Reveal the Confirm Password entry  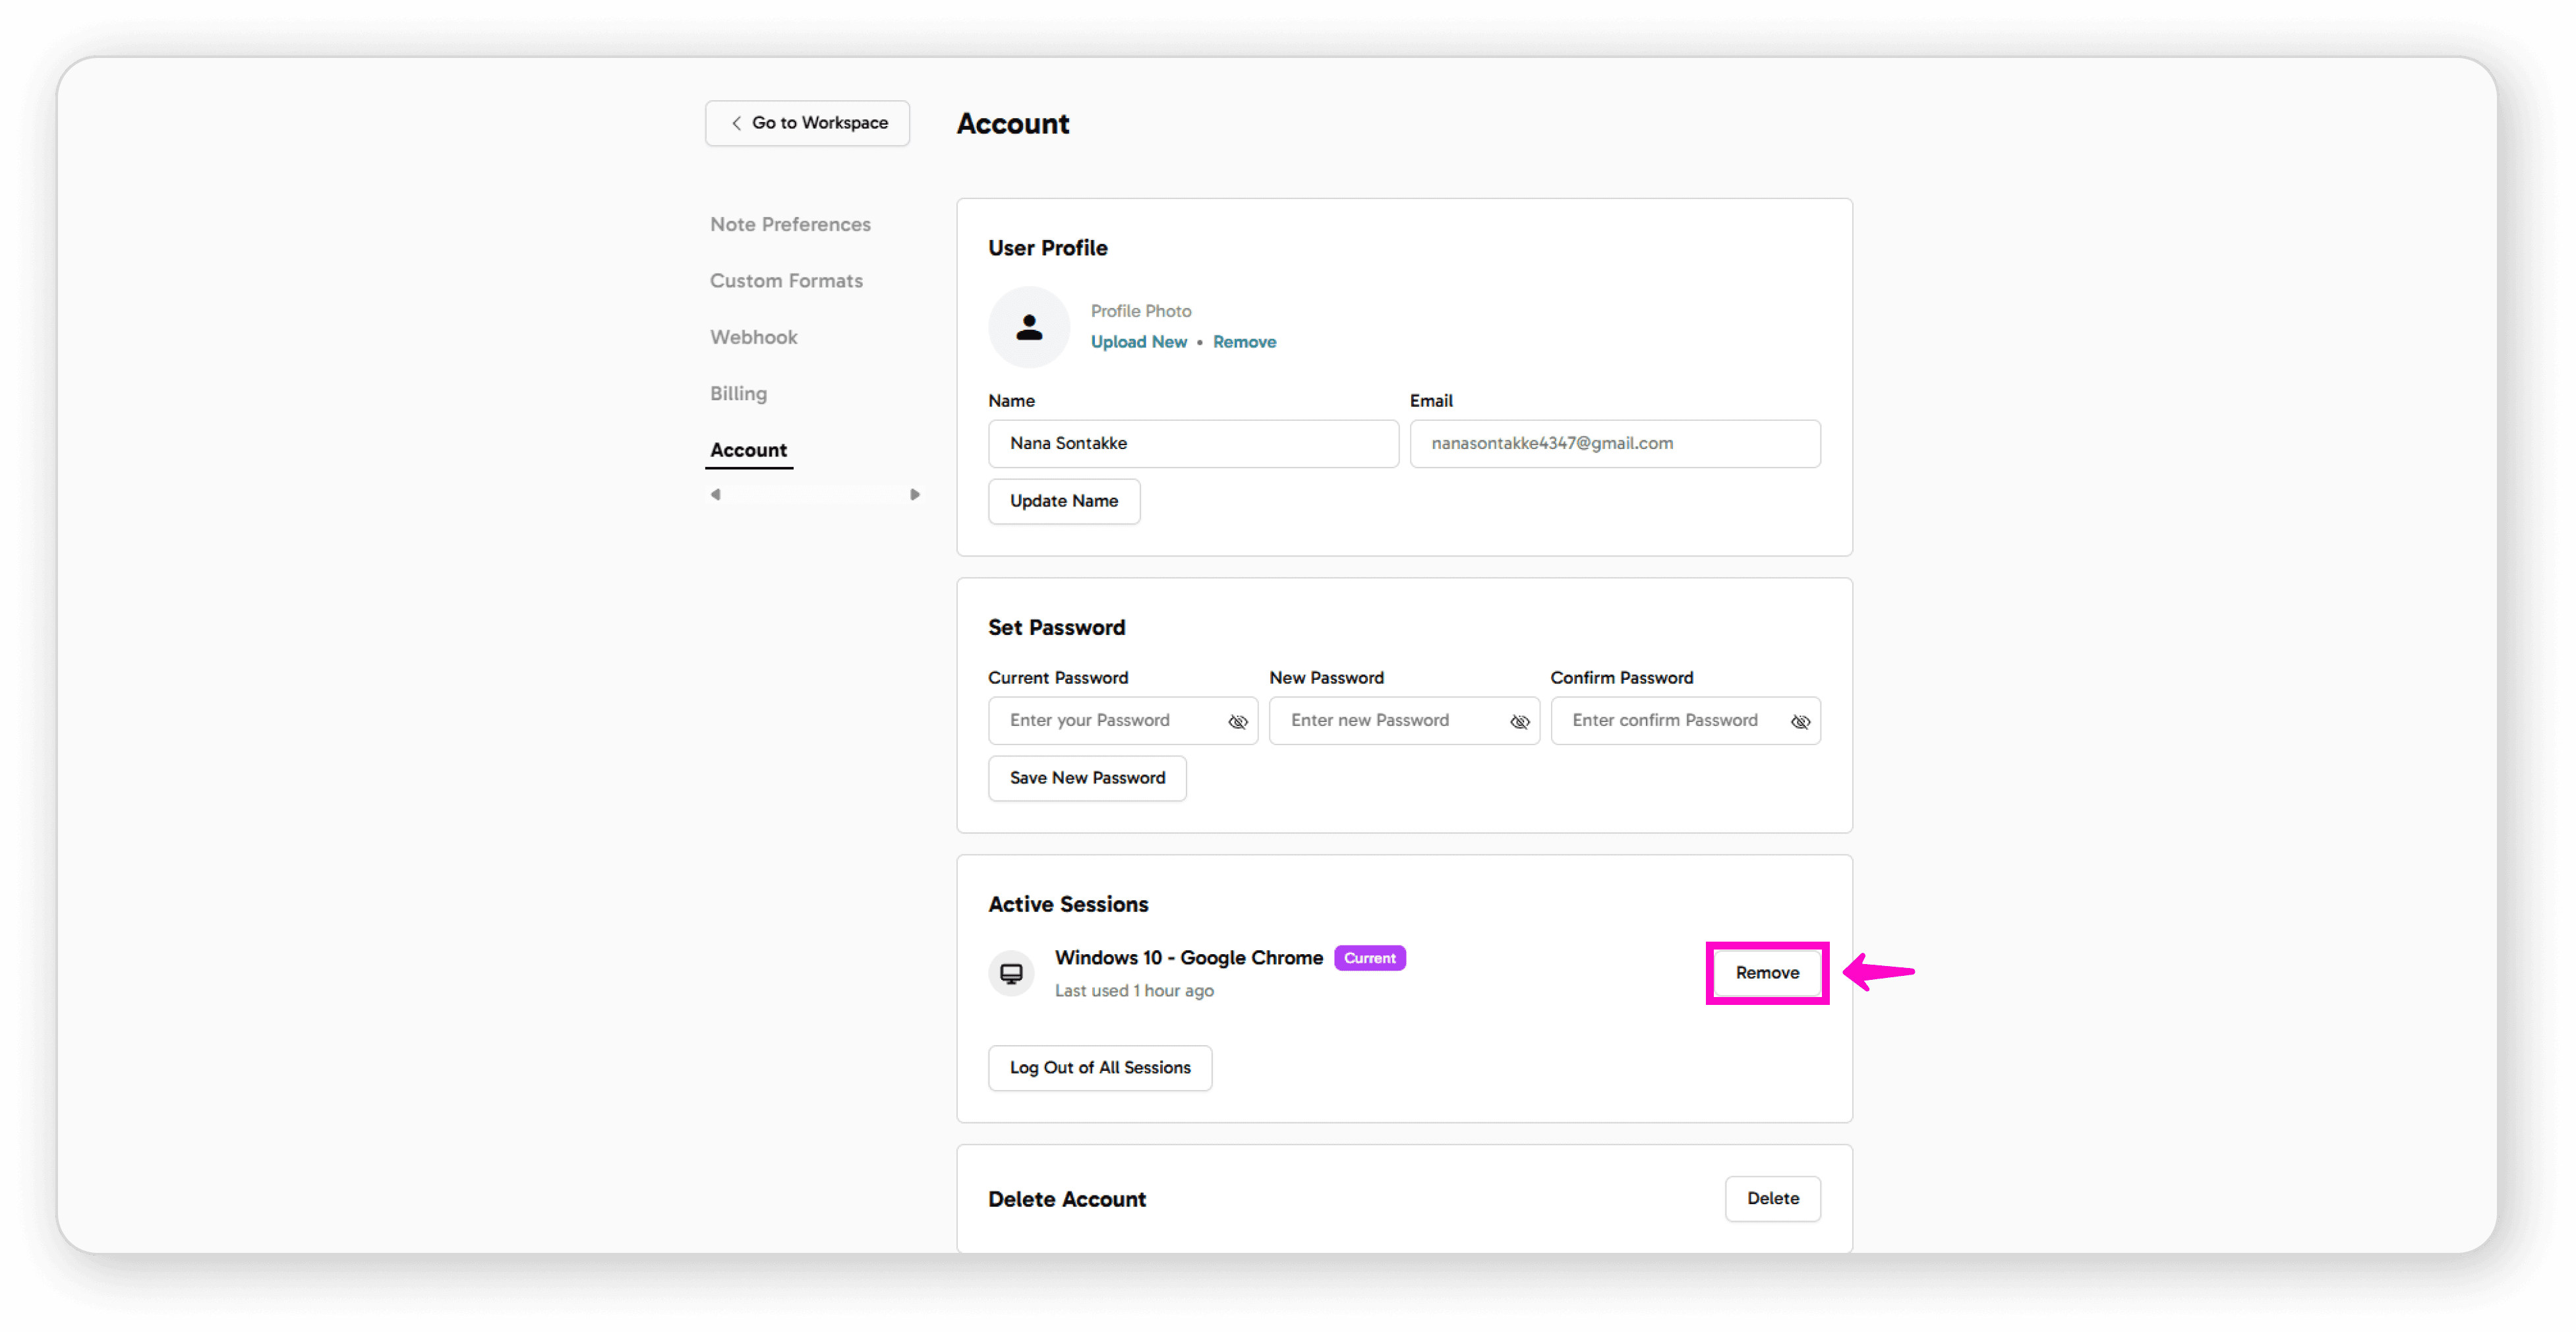[1800, 722]
